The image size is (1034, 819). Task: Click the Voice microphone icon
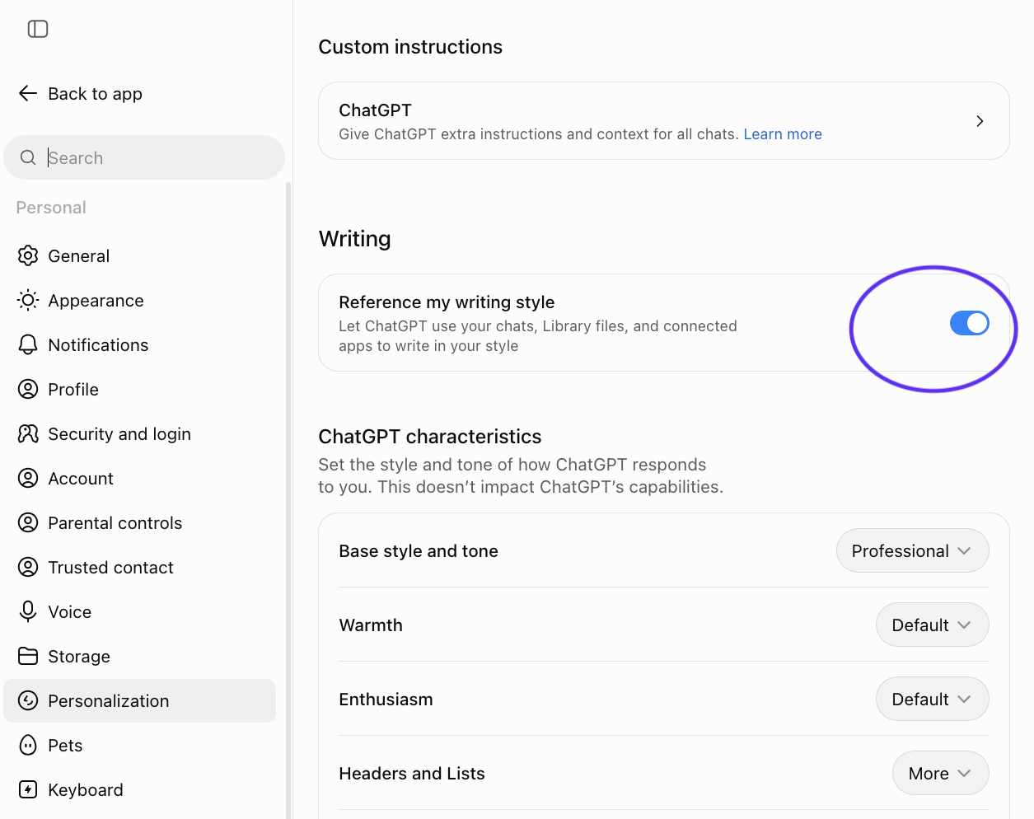tap(28, 611)
